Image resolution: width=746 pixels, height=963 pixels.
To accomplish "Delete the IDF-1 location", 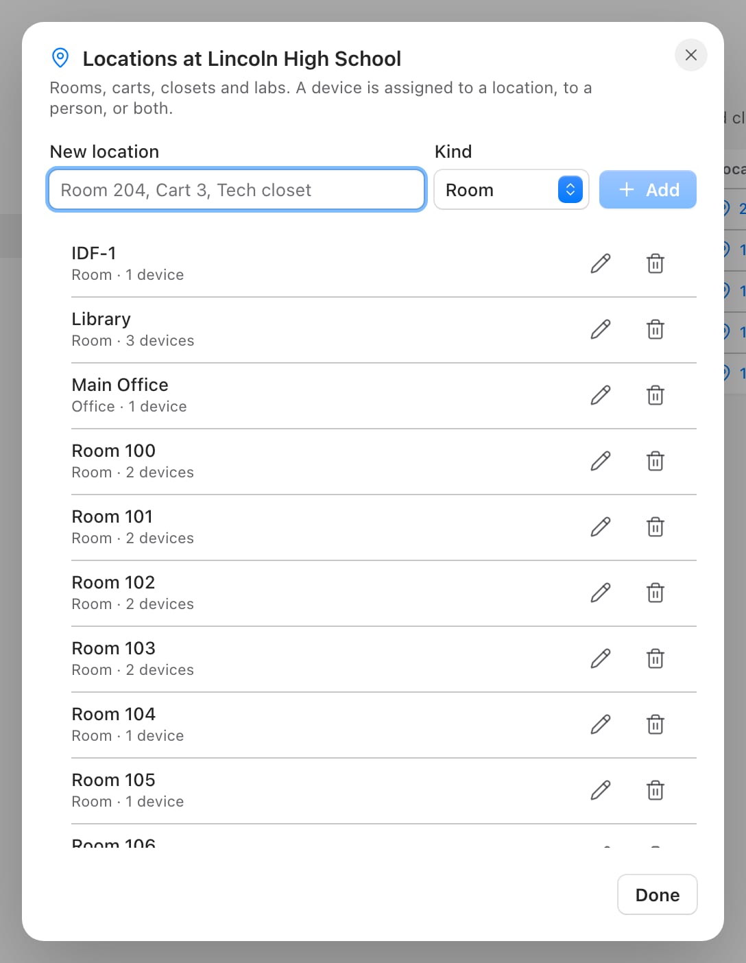I will [x=655, y=263].
